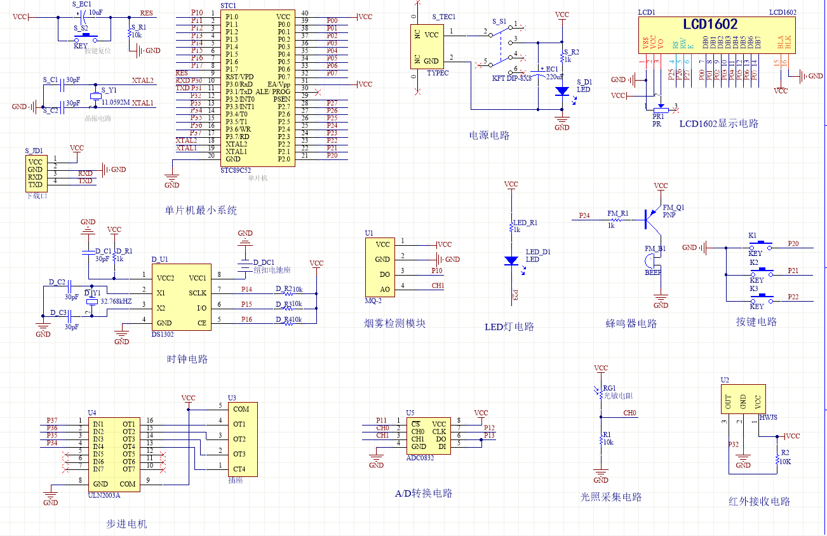
Task: Select the 步进电机 section label
Action: (x=126, y=524)
